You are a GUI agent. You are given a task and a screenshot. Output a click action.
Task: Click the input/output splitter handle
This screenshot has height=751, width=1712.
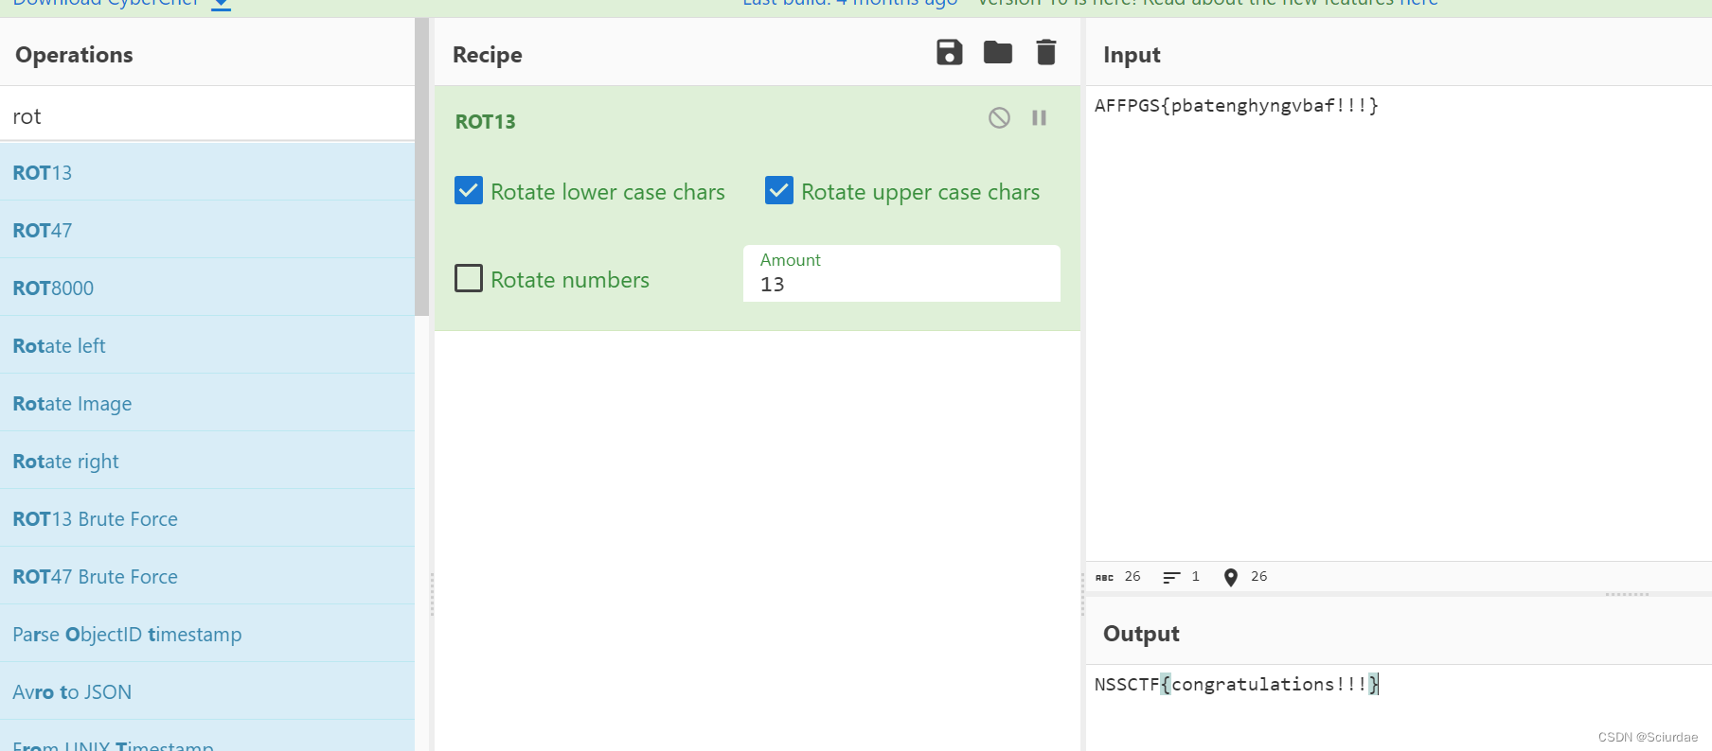coord(1627,594)
